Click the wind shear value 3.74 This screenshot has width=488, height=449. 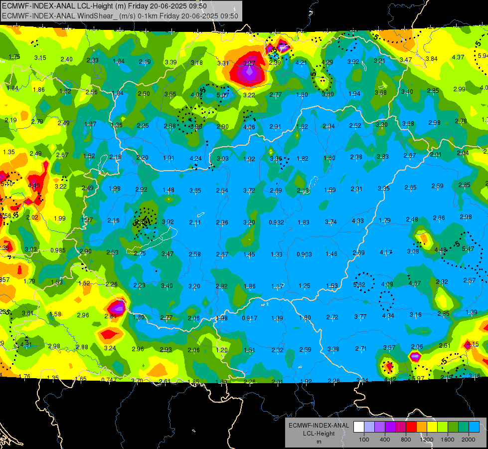point(331,222)
